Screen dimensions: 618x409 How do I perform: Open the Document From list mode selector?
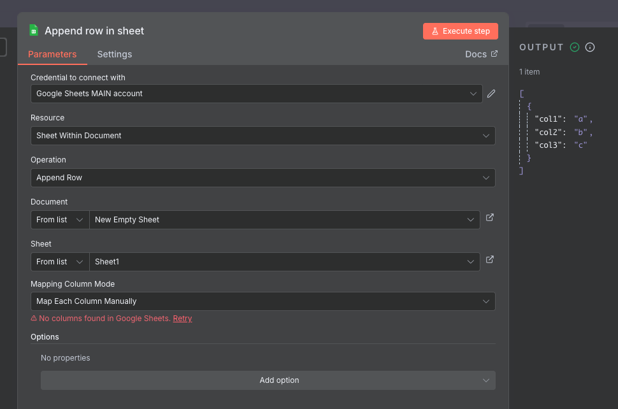[x=59, y=219]
